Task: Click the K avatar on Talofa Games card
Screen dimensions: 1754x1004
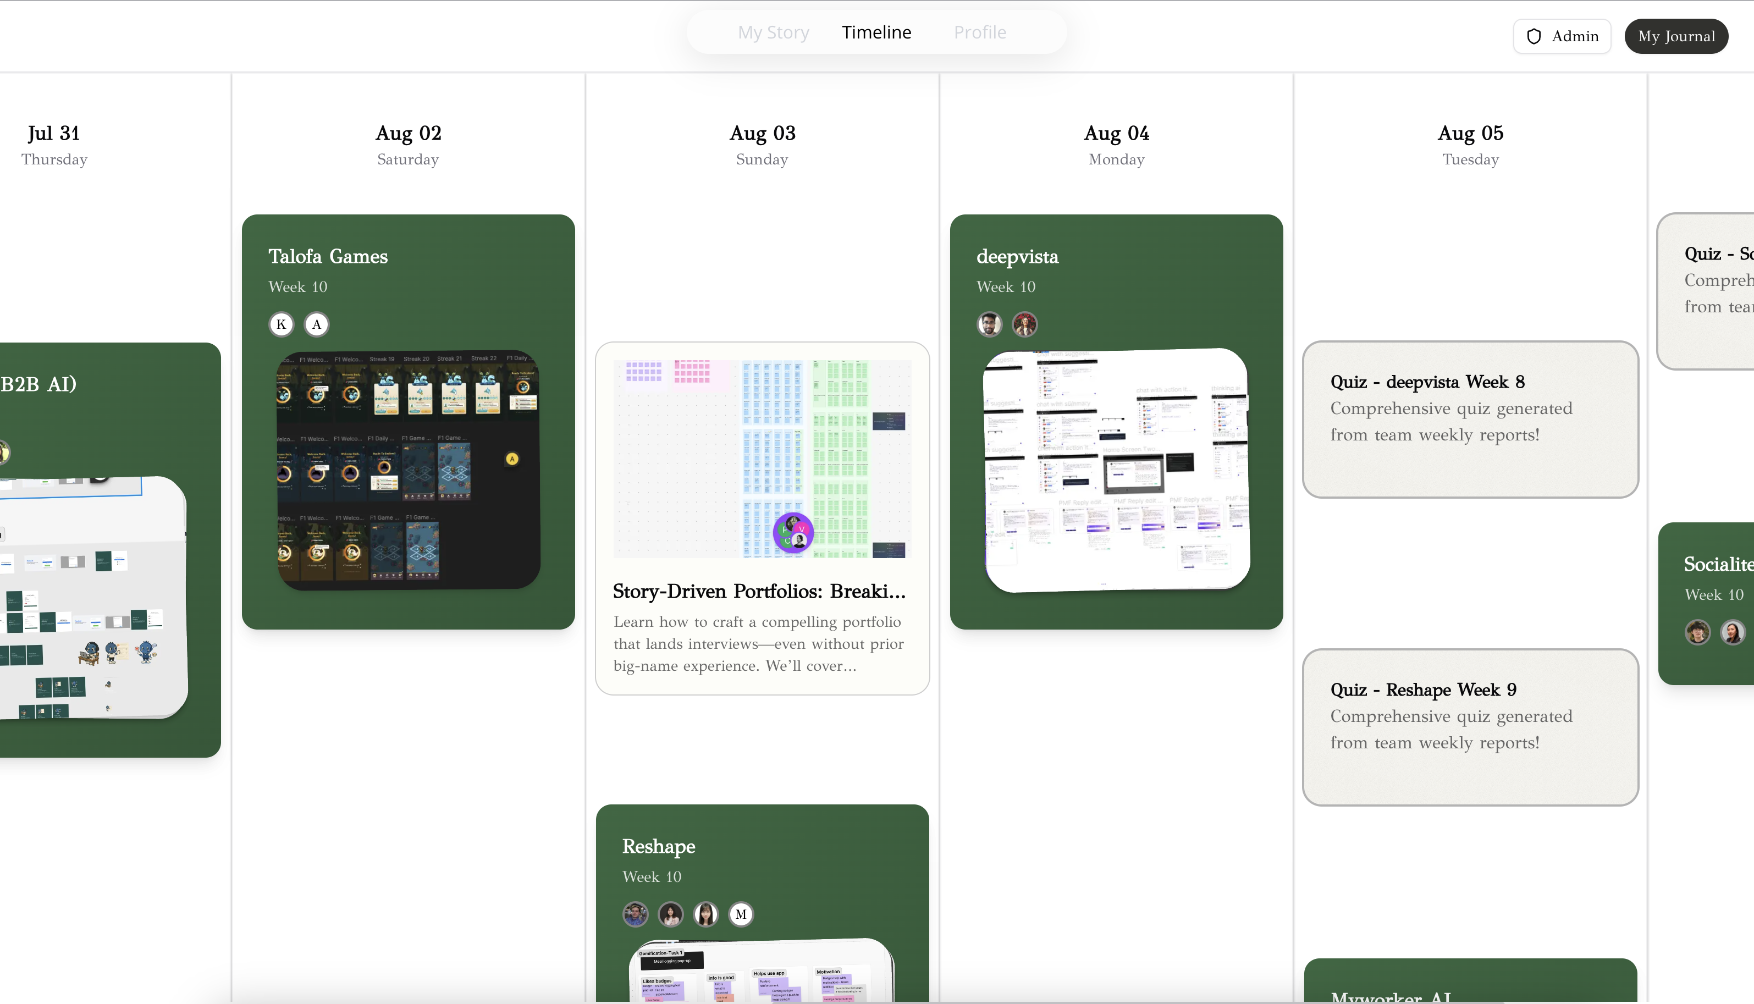Action: 282,324
